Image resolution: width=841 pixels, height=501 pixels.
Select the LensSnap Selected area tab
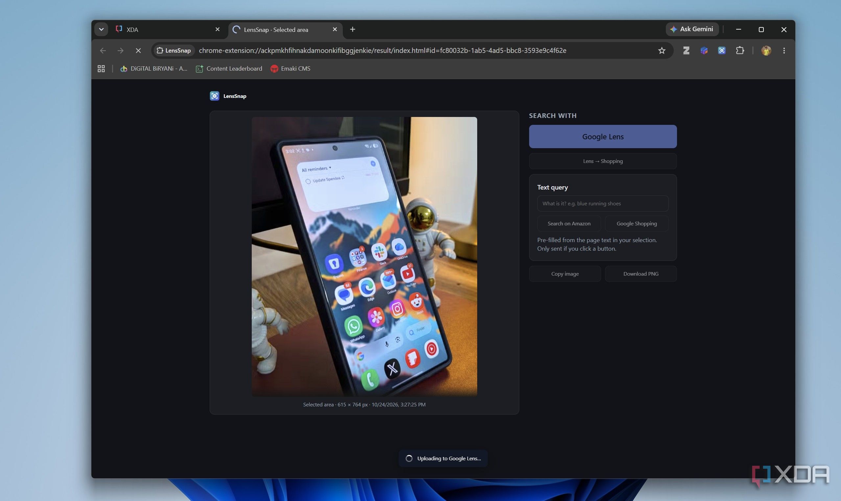pos(285,29)
